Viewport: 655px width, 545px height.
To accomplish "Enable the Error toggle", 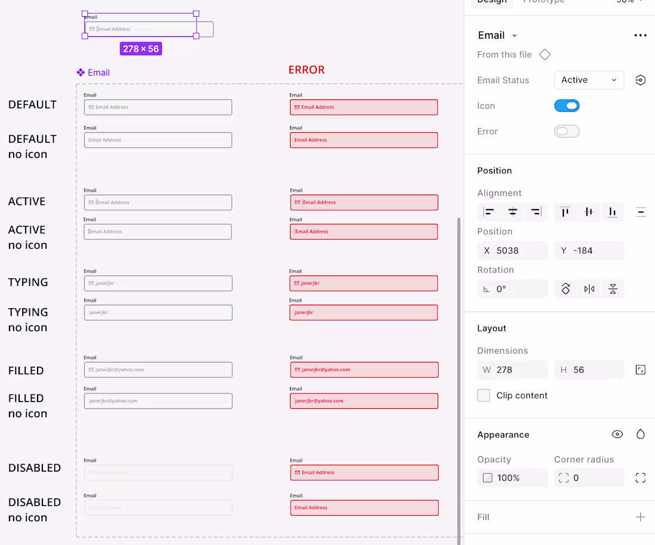I will tap(567, 131).
